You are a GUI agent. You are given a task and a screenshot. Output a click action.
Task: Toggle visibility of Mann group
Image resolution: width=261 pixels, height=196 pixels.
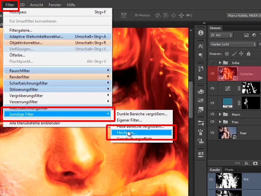click(212, 114)
